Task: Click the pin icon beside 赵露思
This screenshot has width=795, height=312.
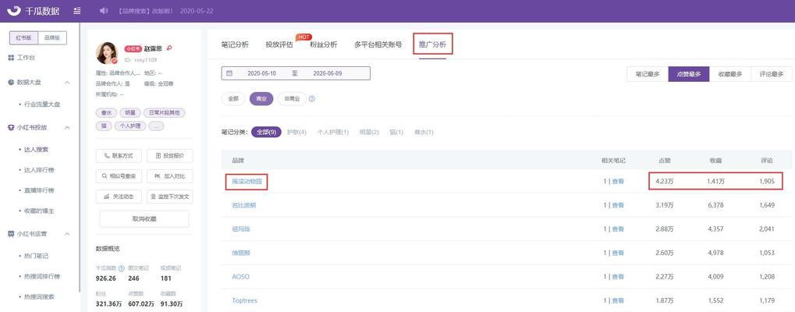Action: (x=169, y=48)
